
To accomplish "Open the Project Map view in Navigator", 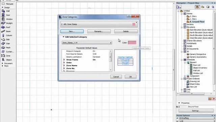I will [x=197, y=7].
